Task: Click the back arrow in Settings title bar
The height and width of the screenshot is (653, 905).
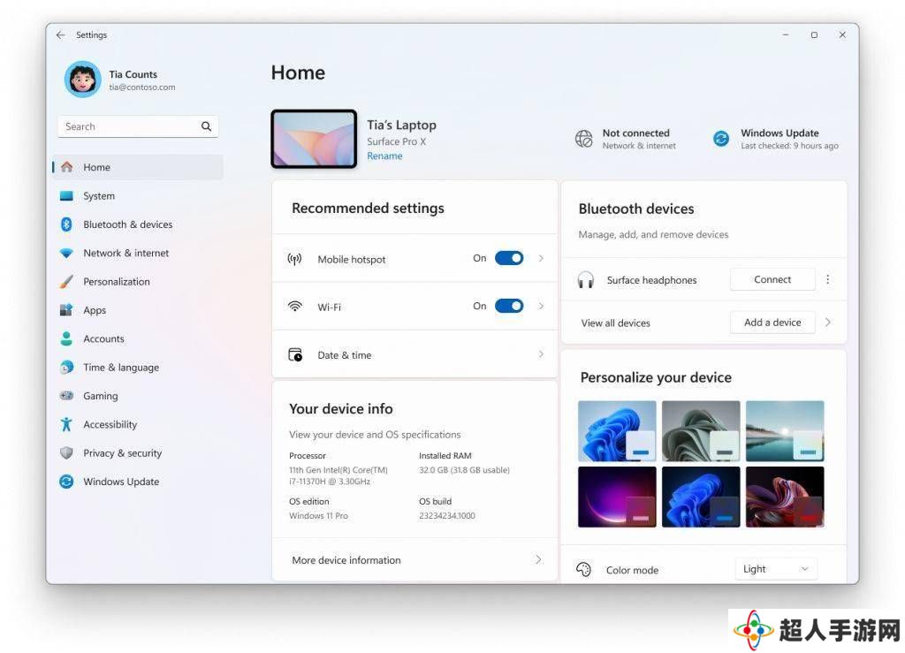Action: coord(61,35)
